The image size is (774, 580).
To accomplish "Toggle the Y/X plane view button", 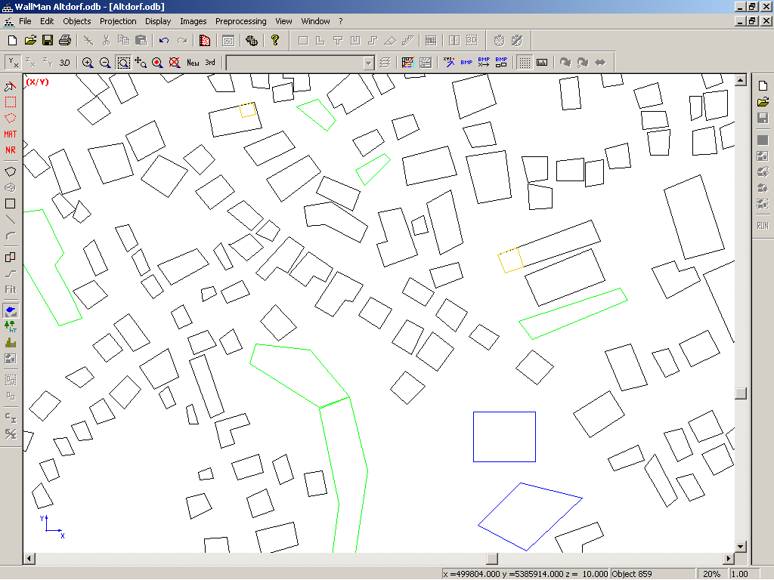I will 14,63.
